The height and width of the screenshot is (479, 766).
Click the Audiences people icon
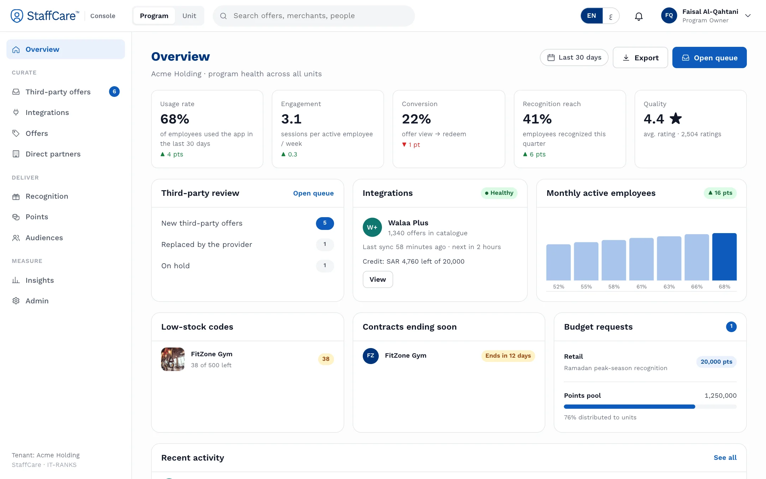pyautogui.click(x=16, y=238)
